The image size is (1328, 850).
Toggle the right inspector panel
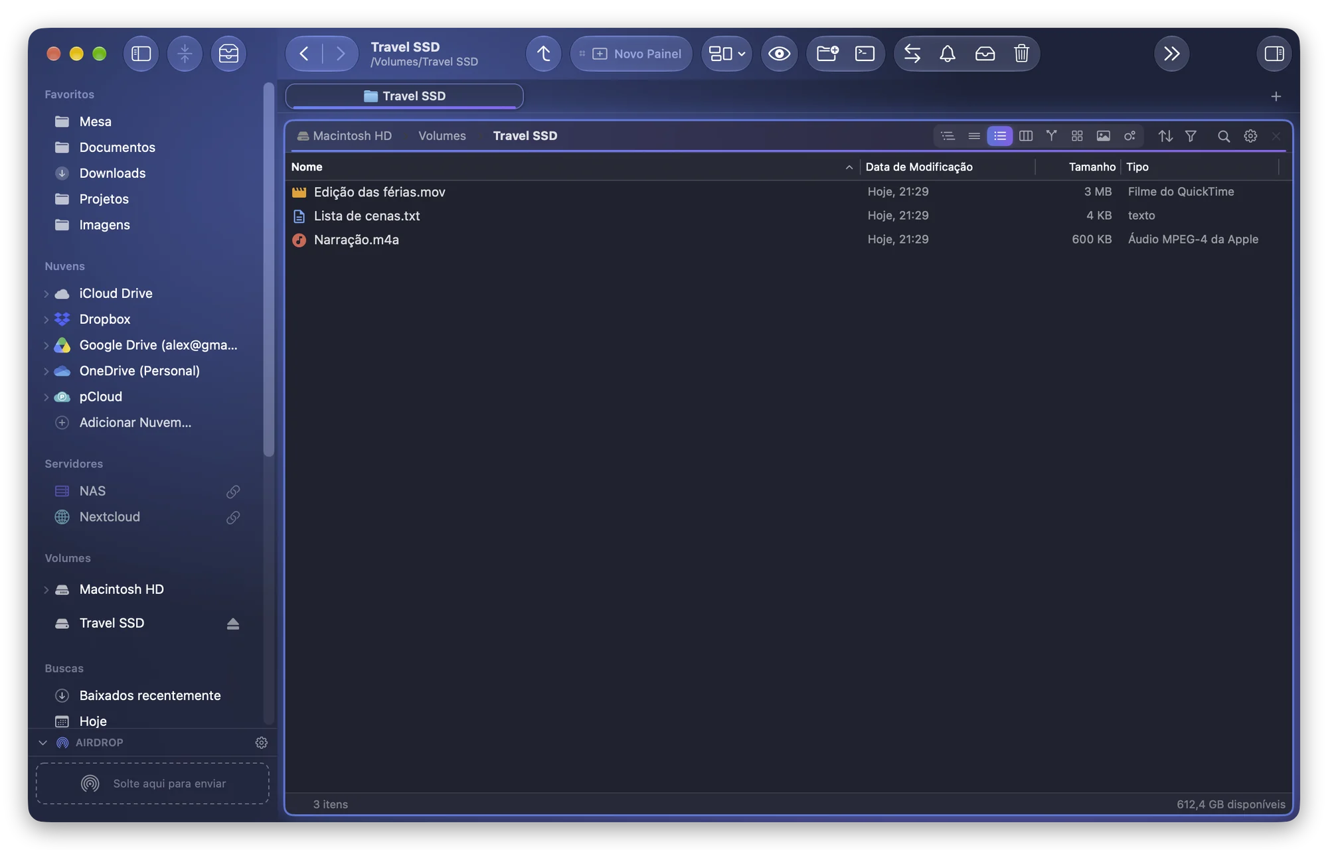pyautogui.click(x=1274, y=54)
